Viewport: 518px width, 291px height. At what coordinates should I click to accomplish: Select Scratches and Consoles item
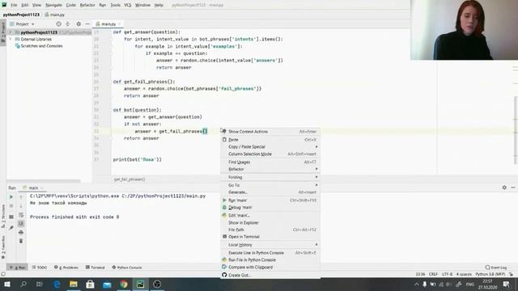41,46
